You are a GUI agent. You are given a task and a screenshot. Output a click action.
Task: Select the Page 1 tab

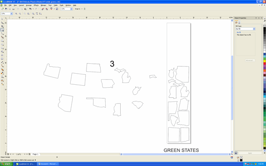click(35, 154)
